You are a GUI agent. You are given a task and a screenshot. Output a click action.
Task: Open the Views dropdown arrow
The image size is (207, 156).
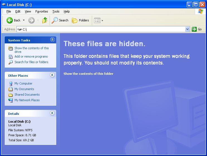click(x=102, y=21)
